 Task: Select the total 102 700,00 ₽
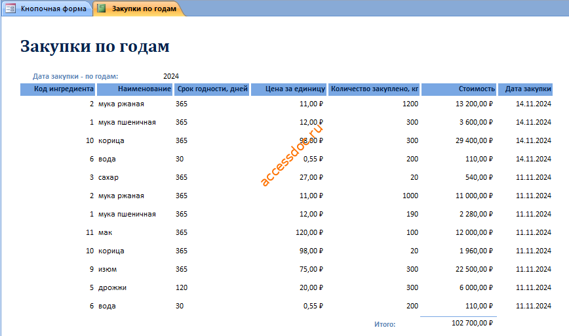472,323
